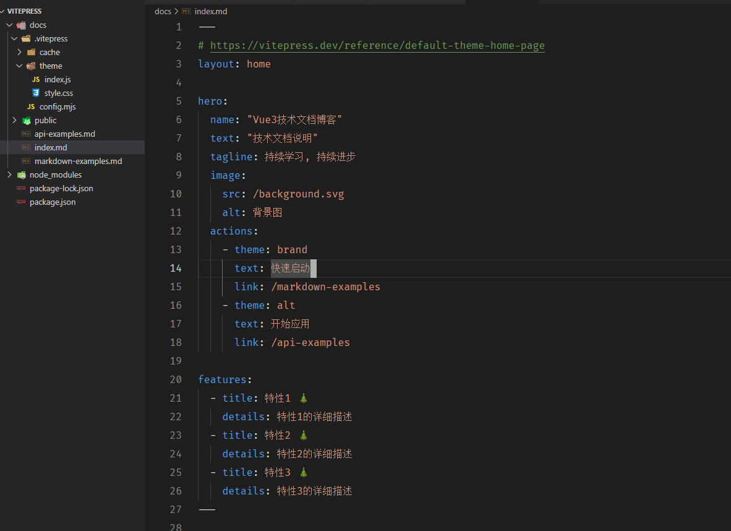Click the JS icon of config.mjs
731x531 pixels.
coord(31,106)
